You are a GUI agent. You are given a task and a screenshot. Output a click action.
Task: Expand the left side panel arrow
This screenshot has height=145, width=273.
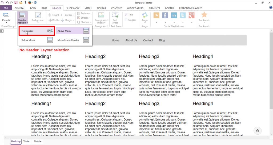[x=2, y=31]
